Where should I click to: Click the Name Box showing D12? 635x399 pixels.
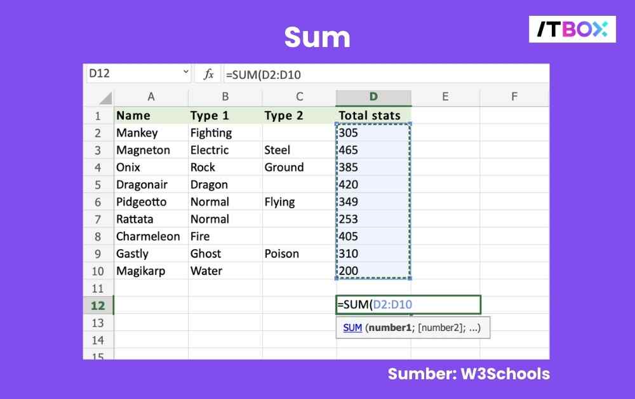coord(133,74)
